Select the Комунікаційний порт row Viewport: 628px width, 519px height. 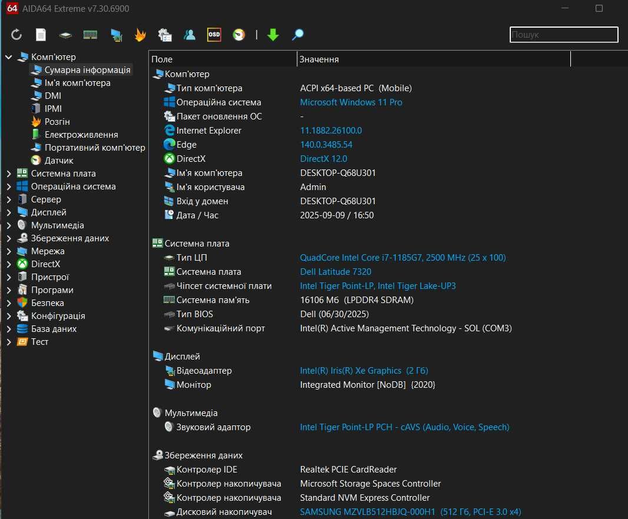(x=359, y=328)
